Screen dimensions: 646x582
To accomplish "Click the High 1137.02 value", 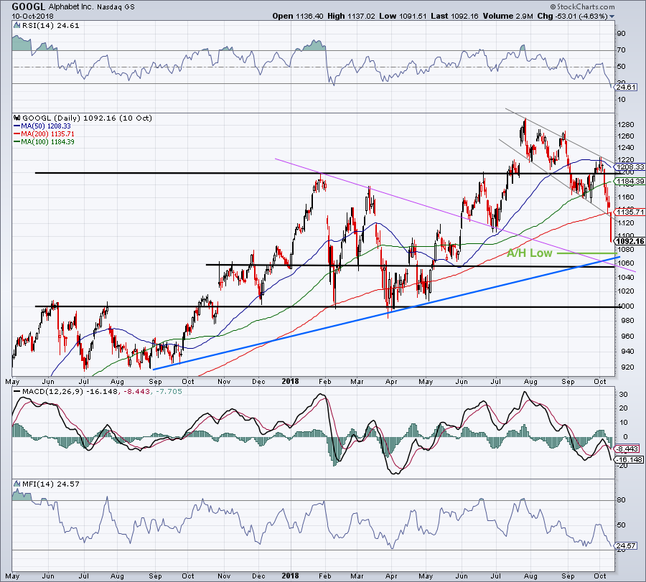I will coord(351,16).
